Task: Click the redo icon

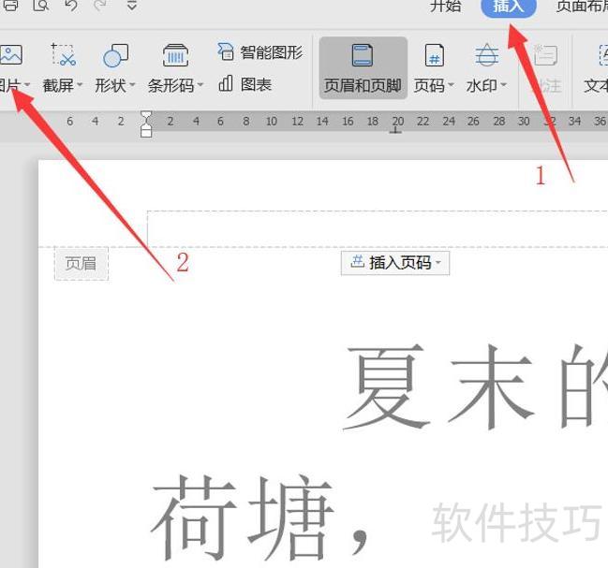Action: point(100,5)
